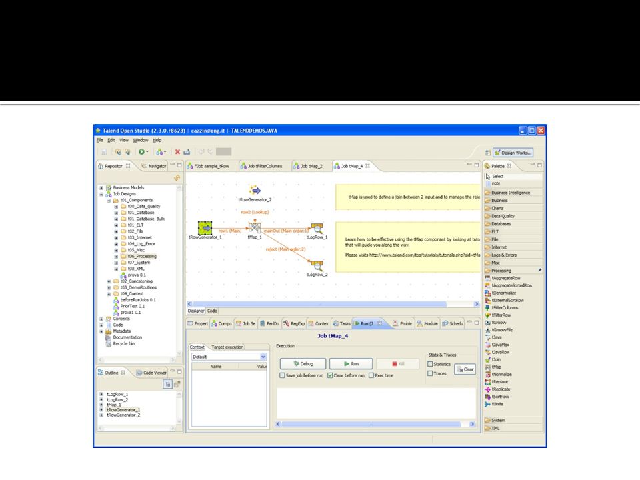Pick tDenormalize from the palette
Image resolution: width=640 pixels, height=480 pixels.
pos(501,293)
